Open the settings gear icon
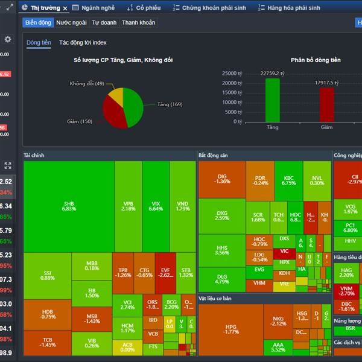This screenshot has width=362, height=362. tap(8, 39)
